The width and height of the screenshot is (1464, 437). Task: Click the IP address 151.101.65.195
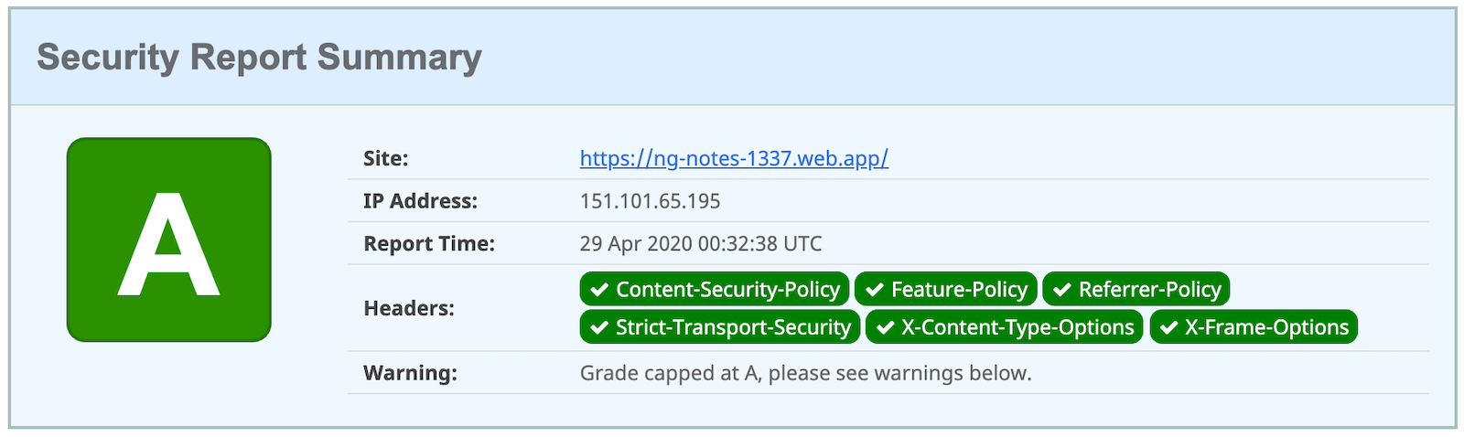(x=650, y=201)
